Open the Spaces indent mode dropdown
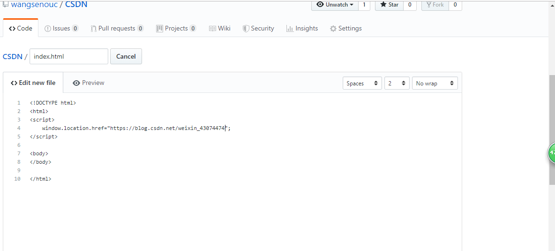555x251 pixels. coord(362,83)
